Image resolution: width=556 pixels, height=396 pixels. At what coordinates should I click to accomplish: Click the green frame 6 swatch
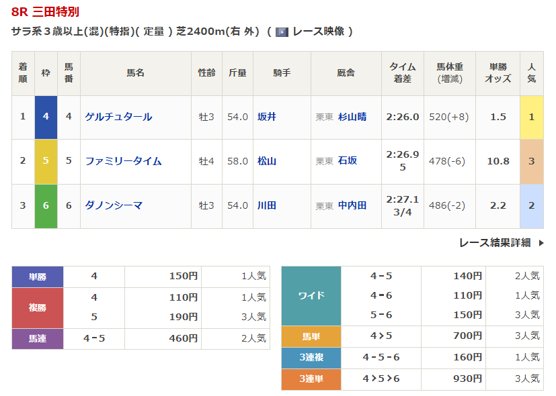tap(46, 205)
